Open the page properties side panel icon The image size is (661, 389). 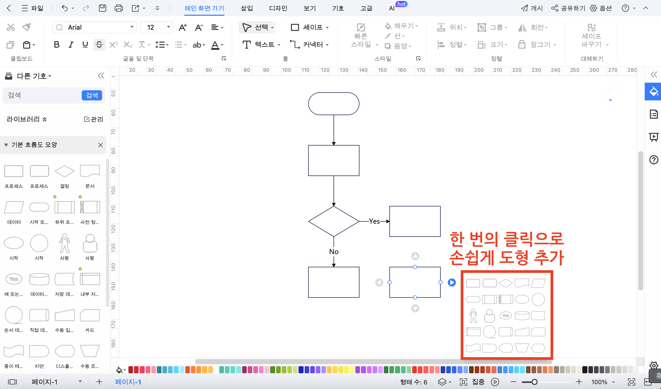tap(654, 114)
